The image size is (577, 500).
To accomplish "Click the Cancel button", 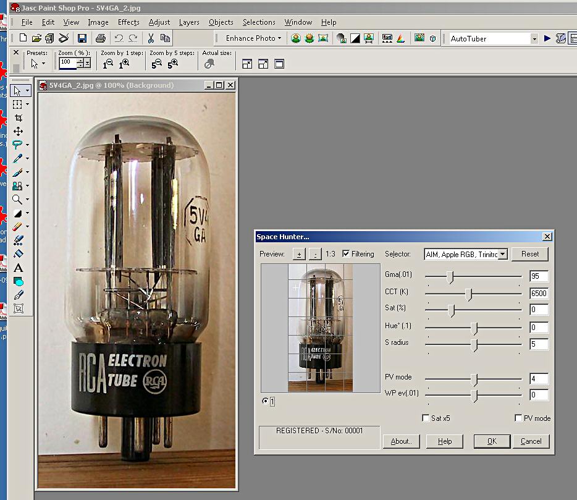I will pos(531,441).
